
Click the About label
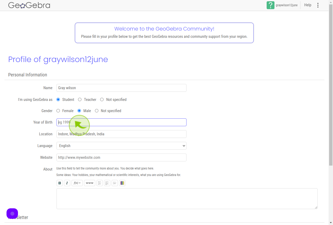[x=48, y=169]
